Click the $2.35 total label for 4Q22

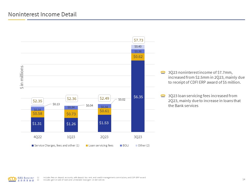pos(37,101)
